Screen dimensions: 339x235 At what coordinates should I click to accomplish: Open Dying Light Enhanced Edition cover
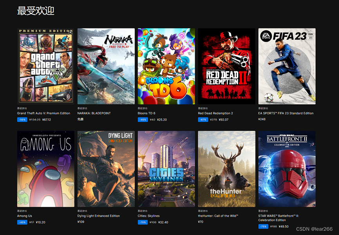coord(106,169)
